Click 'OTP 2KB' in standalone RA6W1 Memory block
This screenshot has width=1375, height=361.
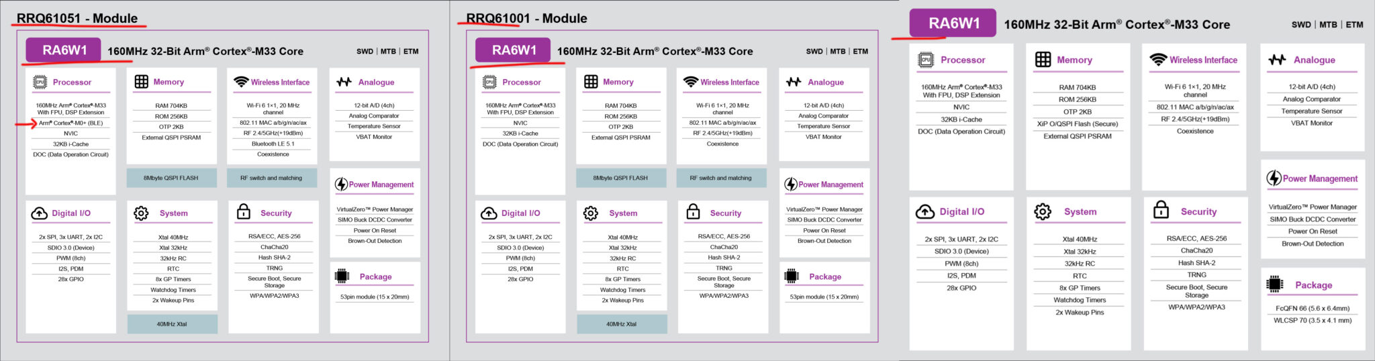coord(1077,112)
